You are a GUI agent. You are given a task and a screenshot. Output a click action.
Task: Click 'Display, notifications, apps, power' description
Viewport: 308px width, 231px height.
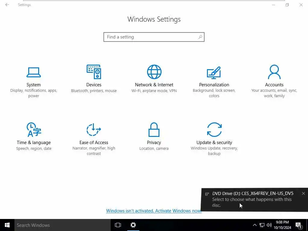(x=34, y=93)
